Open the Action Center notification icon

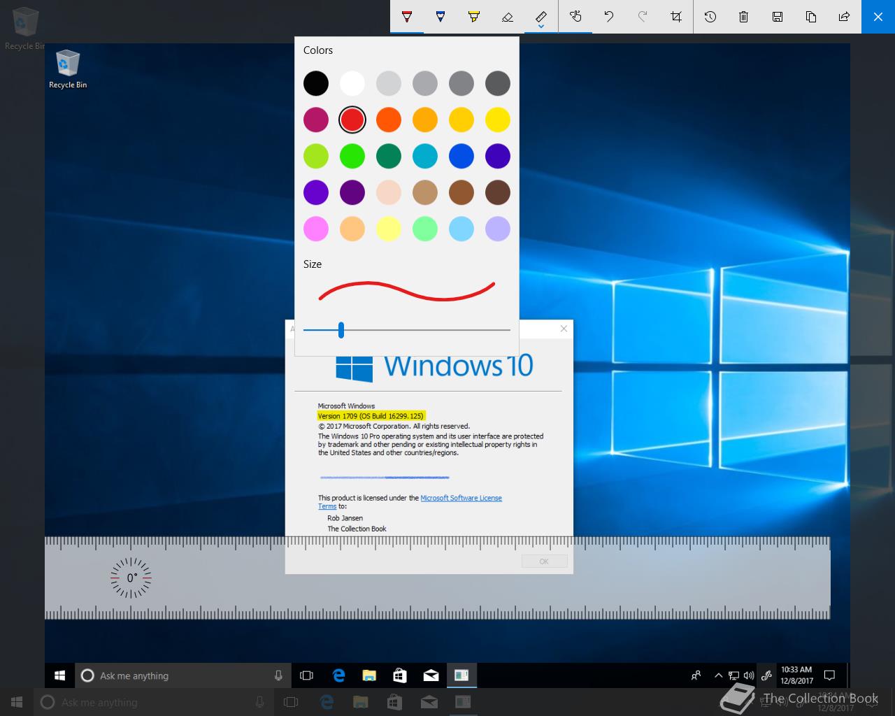[x=830, y=675]
